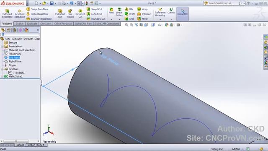Click Zoom to Fit in view toolbar
The width and height of the screenshot is (268, 151).
(126, 25)
